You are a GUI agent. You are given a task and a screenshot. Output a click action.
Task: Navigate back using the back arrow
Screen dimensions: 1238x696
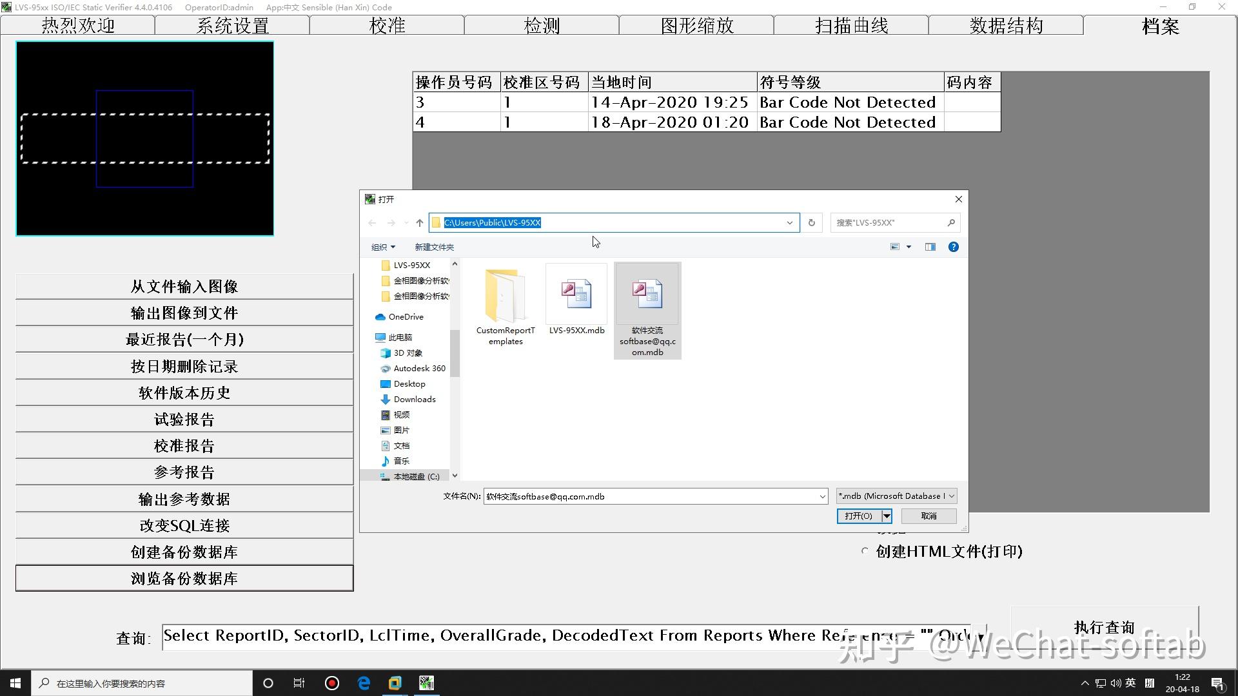(372, 222)
